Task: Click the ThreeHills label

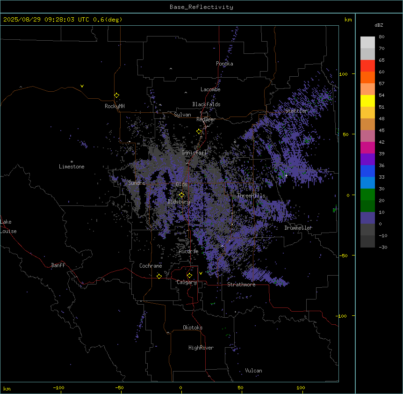Action: [x=251, y=196]
